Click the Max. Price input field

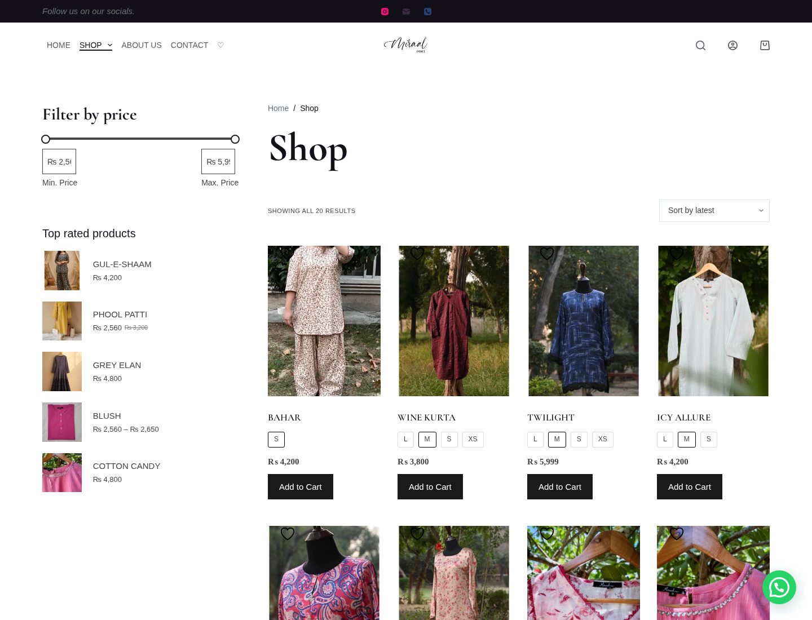click(218, 162)
